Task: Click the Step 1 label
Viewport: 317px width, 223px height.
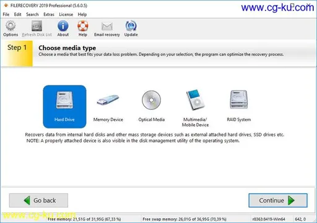Action: (17, 48)
